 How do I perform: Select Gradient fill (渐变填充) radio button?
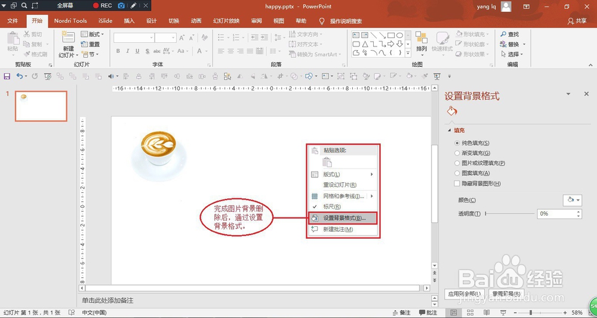click(x=457, y=153)
